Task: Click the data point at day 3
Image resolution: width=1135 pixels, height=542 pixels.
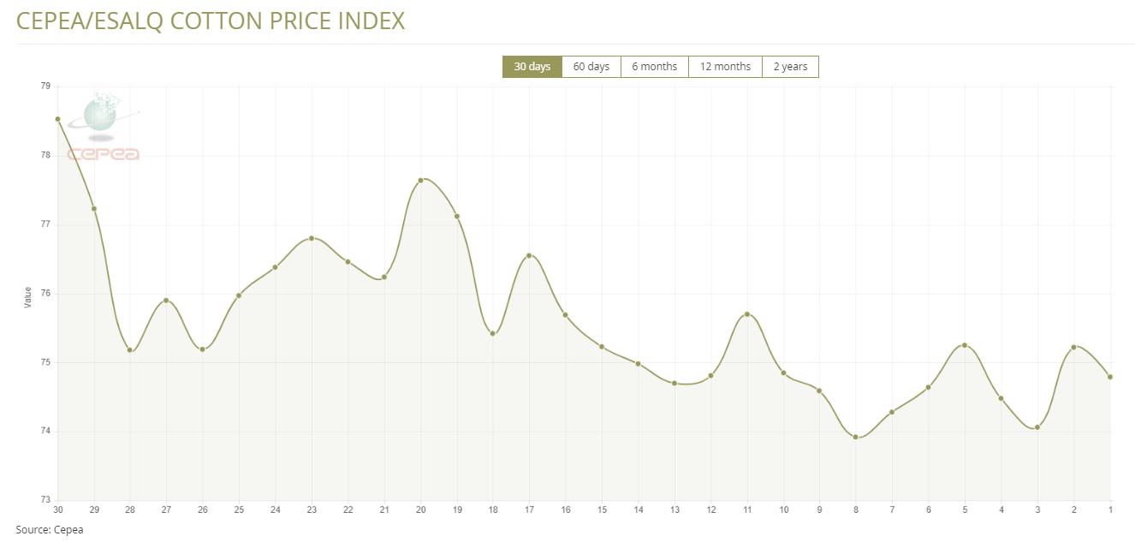Action: pyautogui.click(x=1037, y=427)
